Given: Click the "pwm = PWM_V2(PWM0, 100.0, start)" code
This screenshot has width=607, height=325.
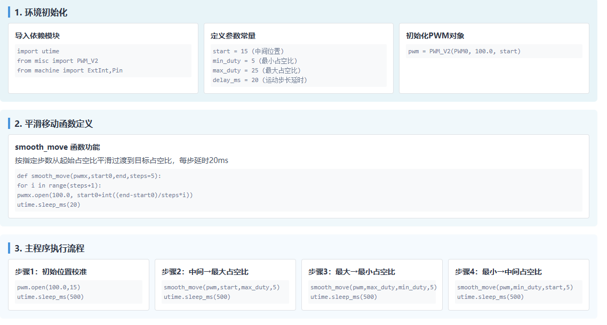Looking at the screenshot, I should point(464,51).
